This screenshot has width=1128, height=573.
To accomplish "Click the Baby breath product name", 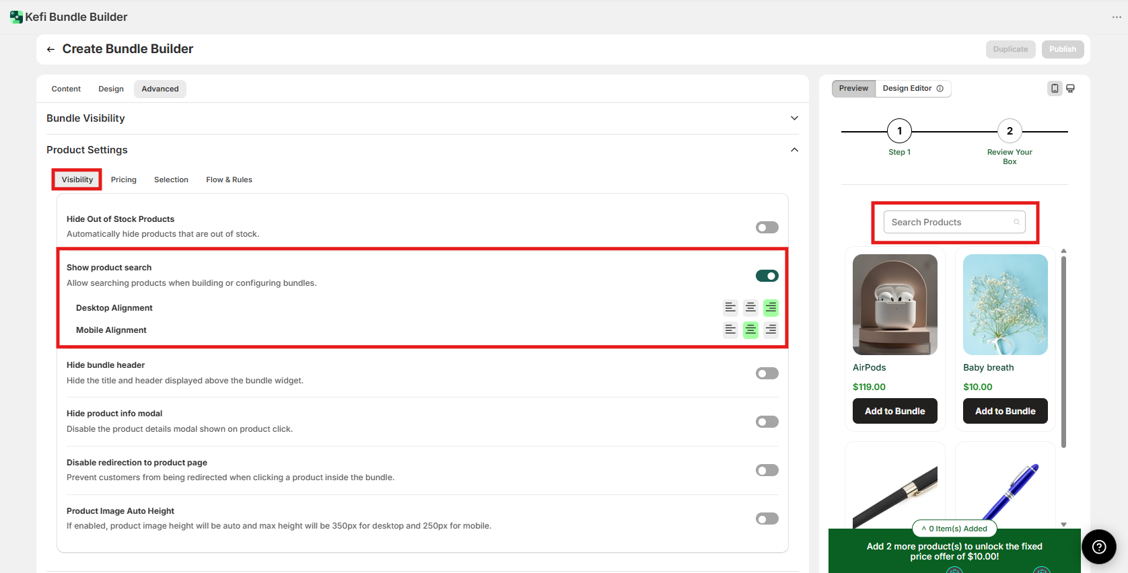I will point(988,367).
